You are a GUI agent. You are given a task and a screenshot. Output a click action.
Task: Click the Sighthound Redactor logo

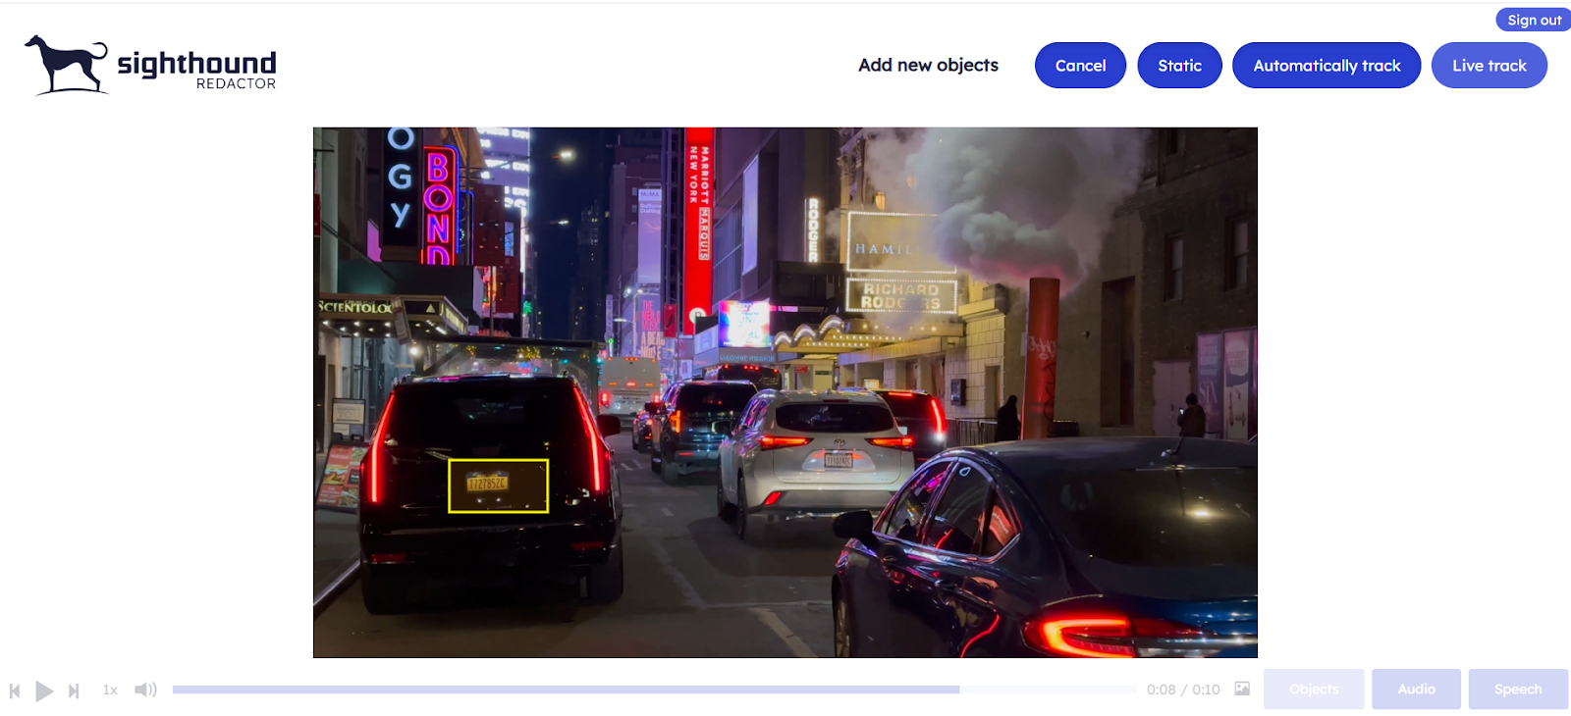click(x=150, y=66)
